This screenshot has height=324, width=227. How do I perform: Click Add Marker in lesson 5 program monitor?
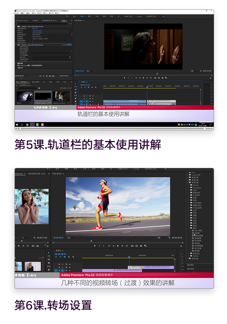click(124, 78)
